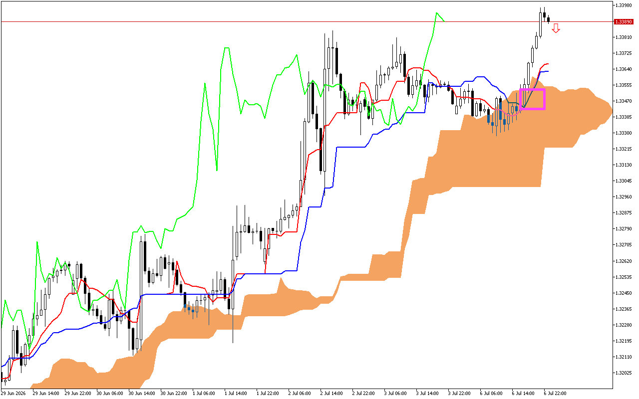This screenshot has height=399, width=639.
Task: Select the 6 Jul 22:00 time label
Action: pyautogui.click(x=555, y=394)
